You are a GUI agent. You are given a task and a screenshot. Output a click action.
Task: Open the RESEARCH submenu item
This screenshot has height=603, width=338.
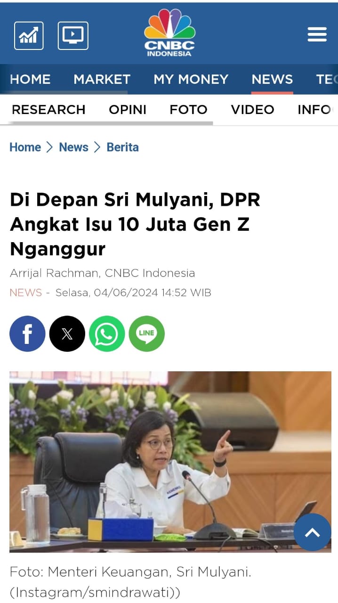(48, 110)
